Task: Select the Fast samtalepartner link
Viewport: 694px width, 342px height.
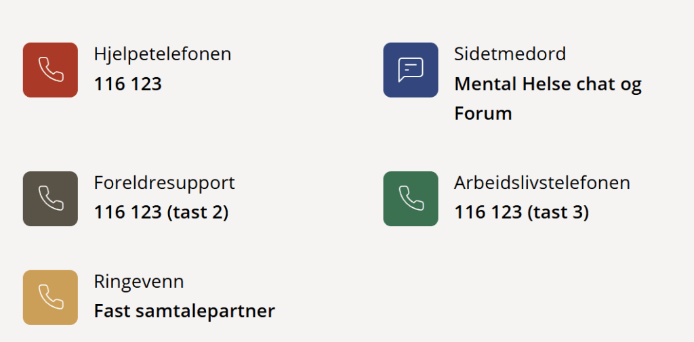Action: [184, 311]
